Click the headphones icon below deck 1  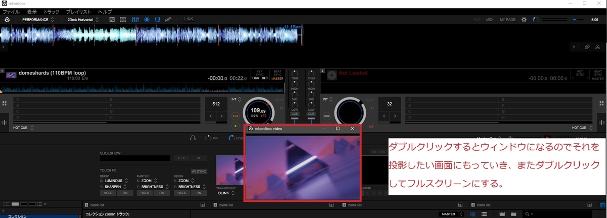pyautogui.click(x=193, y=138)
